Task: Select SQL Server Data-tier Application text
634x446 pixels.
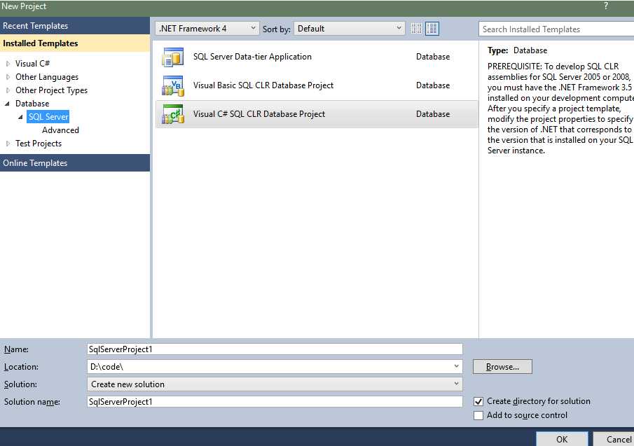Action: tap(252, 57)
